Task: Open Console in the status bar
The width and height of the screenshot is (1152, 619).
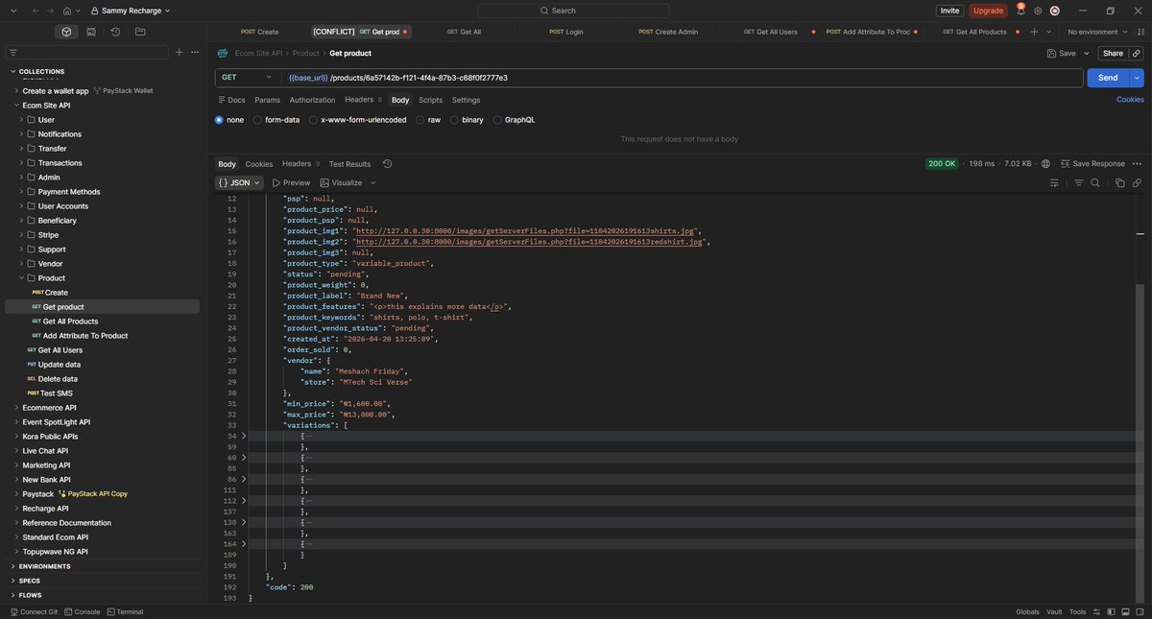Action: tap(82, 611)
